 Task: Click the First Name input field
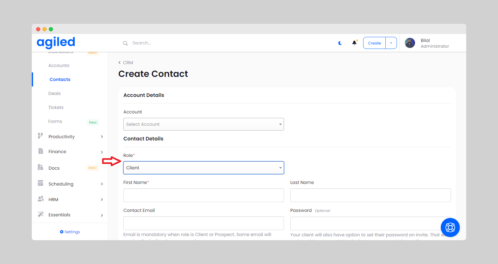click(x=204, y=195)
